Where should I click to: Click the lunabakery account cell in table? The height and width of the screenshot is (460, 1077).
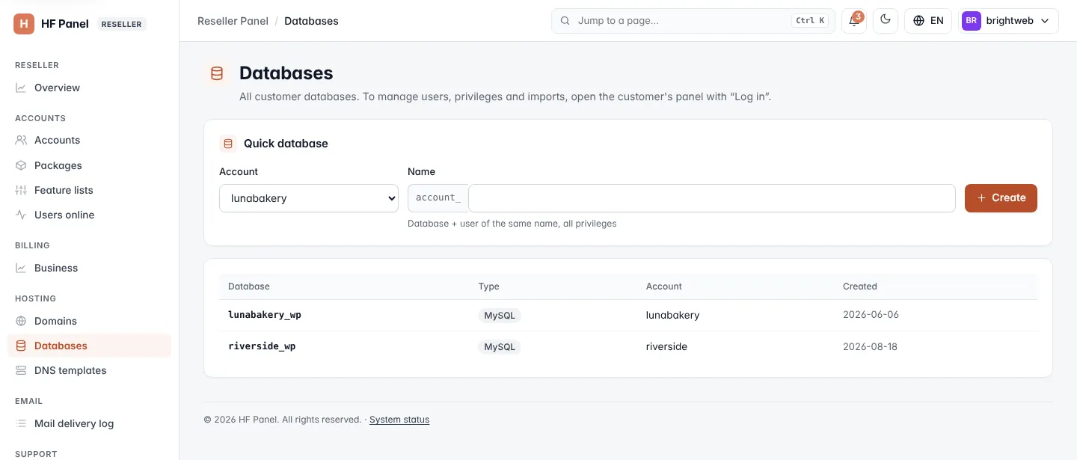click(x=673, y=315)
